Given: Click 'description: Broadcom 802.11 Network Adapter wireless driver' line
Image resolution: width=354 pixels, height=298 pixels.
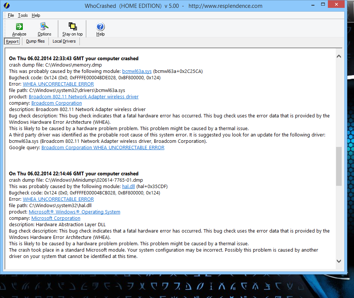Looking at the screenshot, I should 77,109.
